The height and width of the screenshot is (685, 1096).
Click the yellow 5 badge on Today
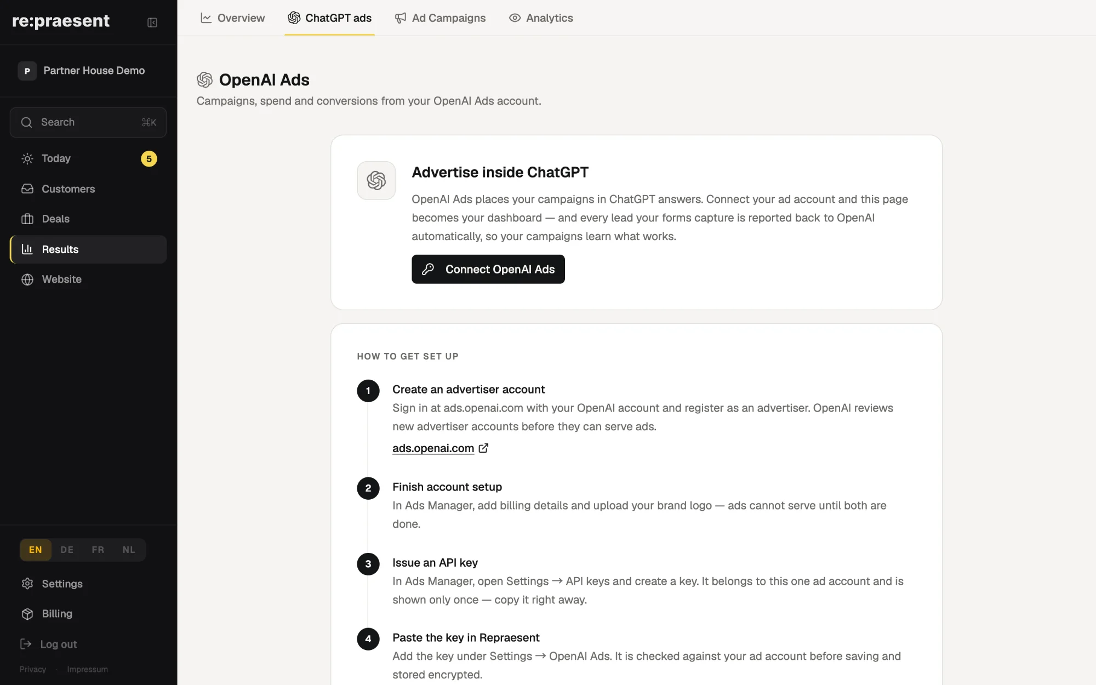pos(149,159)
